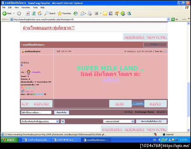
Task: Click the warn level percentage bar
Action: pos(39,94)
